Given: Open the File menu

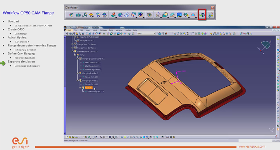Looking at the screenshot, I should click(75, 30).
